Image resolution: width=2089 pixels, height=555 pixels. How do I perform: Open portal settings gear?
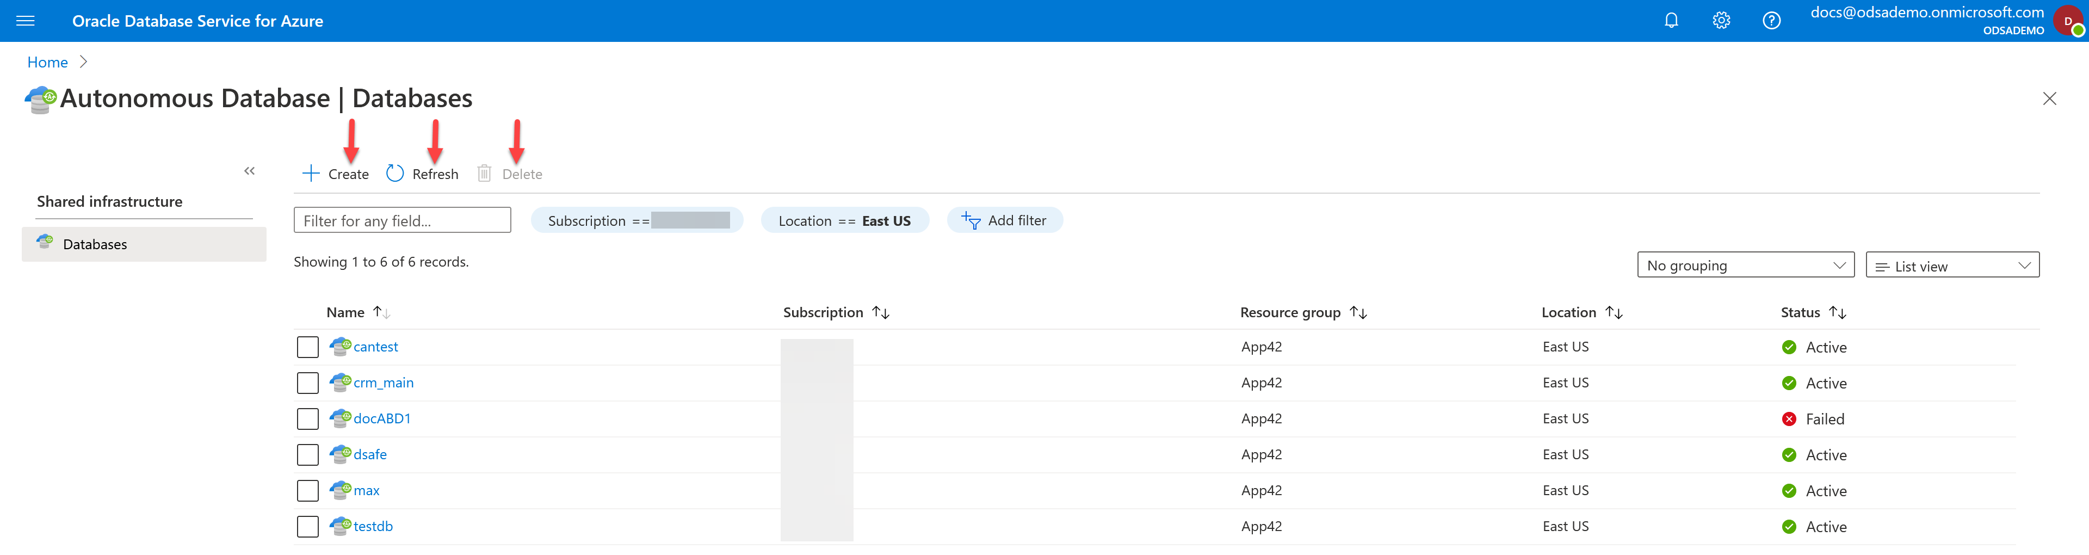(x=1722, y=20)
